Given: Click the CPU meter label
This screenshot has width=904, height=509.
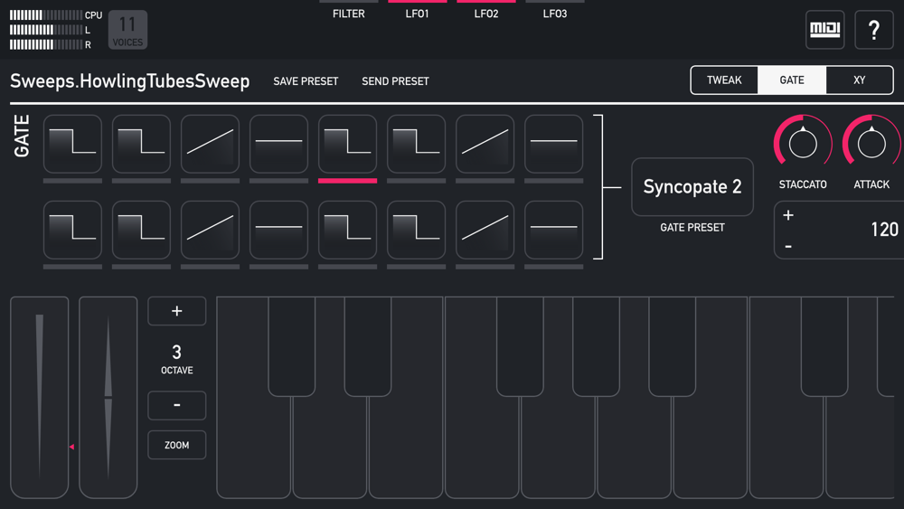Looking at the screenshot, I should (x=93, y=15).
